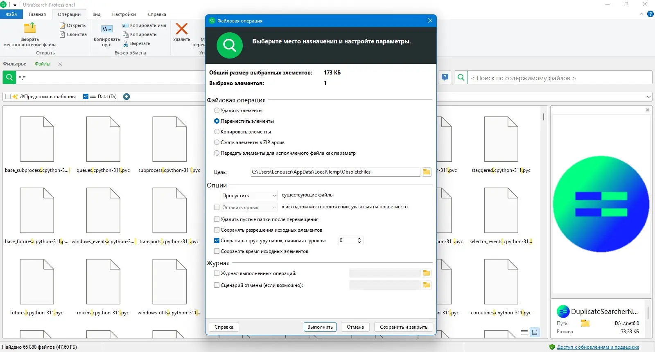Click 'Копировать путь' ribbon icon
Image resolution: width=655 pixels, height=352 pixels.
(107, 29)
